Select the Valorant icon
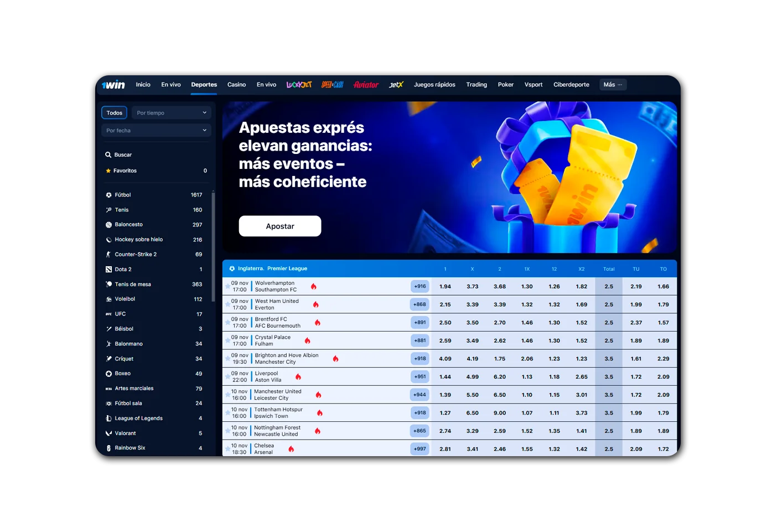The height and width of the screenshot is (532, 777). 109,433
